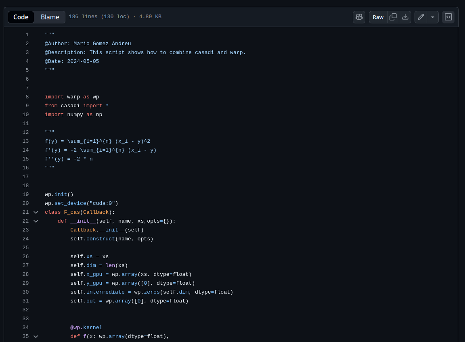The image size is (465, 342).
Task: Fold the kernel function f at line 35
Action: 36,336
